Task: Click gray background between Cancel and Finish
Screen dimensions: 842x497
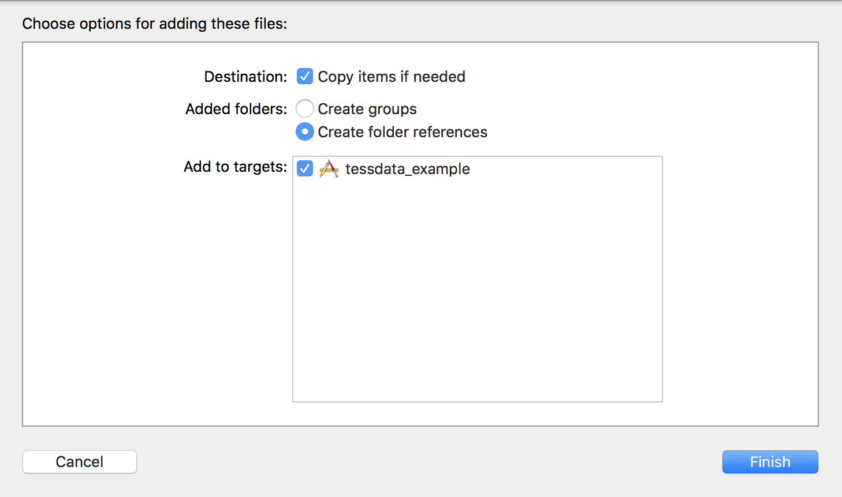Action: (x=427, y=462)
